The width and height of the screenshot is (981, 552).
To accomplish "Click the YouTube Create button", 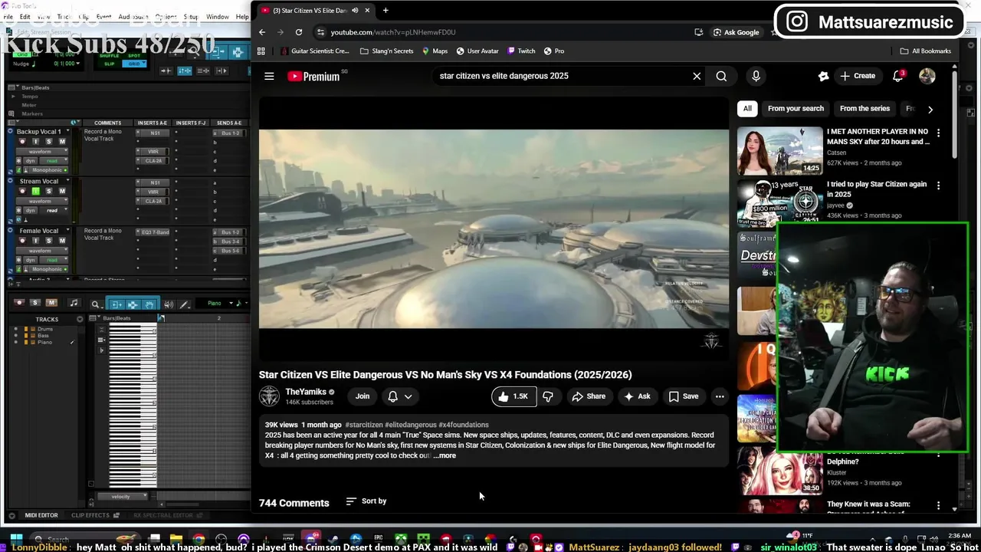I will [x=858, y=76].
